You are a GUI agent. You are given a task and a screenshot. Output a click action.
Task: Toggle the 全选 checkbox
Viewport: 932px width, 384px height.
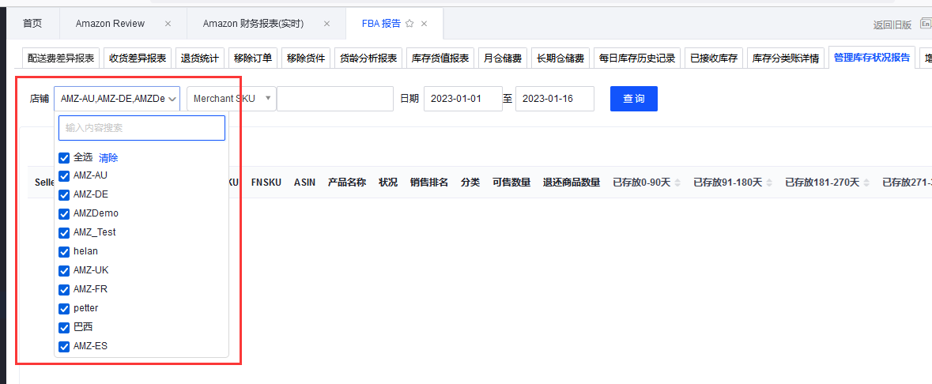64,158
